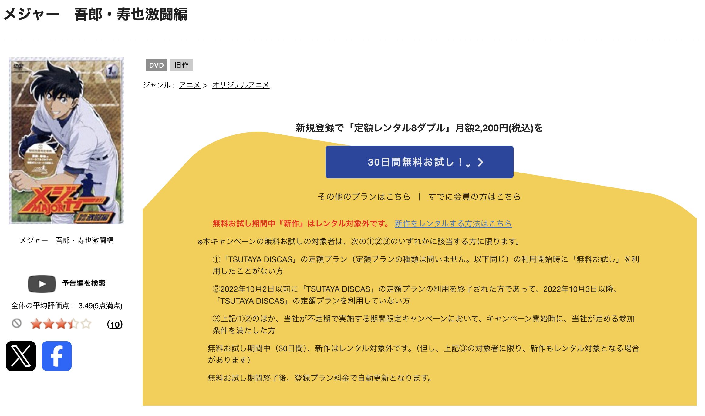Open the (10) reviews count link
This screenshot has height=416, width=705.
point(115,324)
